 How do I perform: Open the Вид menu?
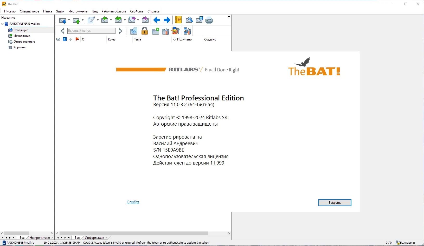[95, 11]
